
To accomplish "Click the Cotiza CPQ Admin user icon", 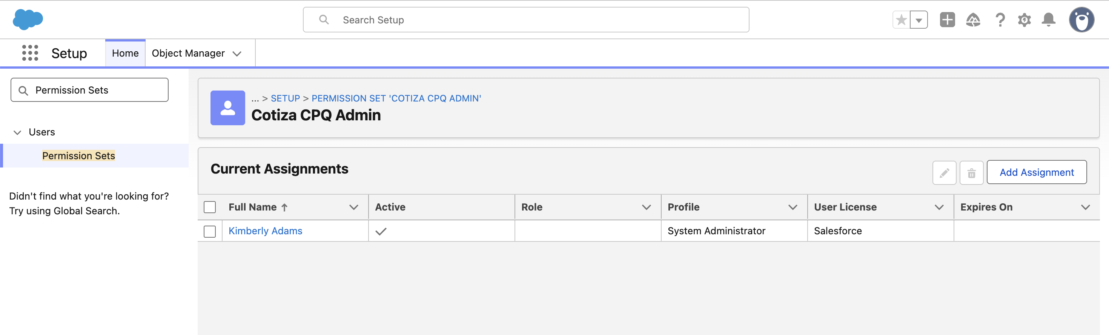I will 228,108.
